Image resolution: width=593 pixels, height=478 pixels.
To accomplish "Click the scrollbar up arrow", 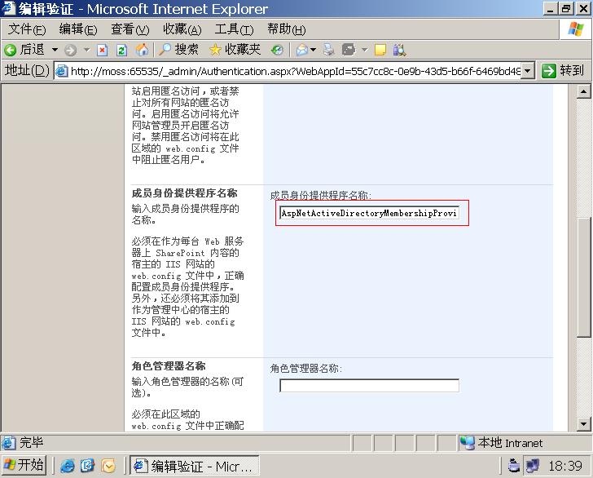I will (x=583, y=91).
